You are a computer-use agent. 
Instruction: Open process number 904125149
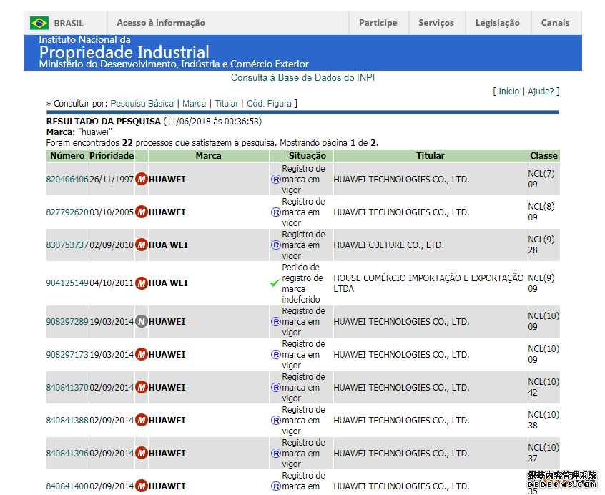(67, 283)
